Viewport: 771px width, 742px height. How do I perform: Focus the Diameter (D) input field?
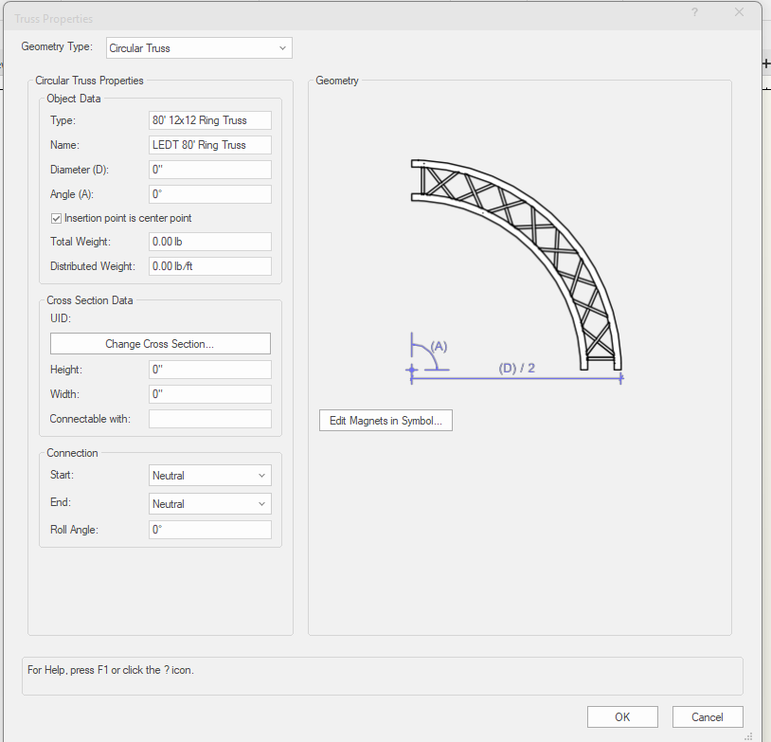210,170
